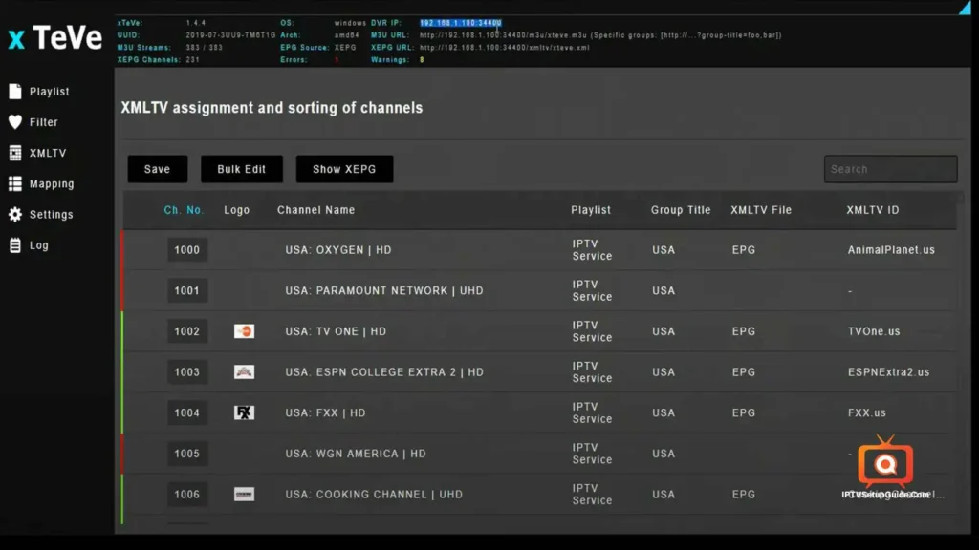Viewport: 979px width, 550px height.
Task: View logs by clicking the Log notepad icon
Action: pyautogui.click(x=13, y=244)
